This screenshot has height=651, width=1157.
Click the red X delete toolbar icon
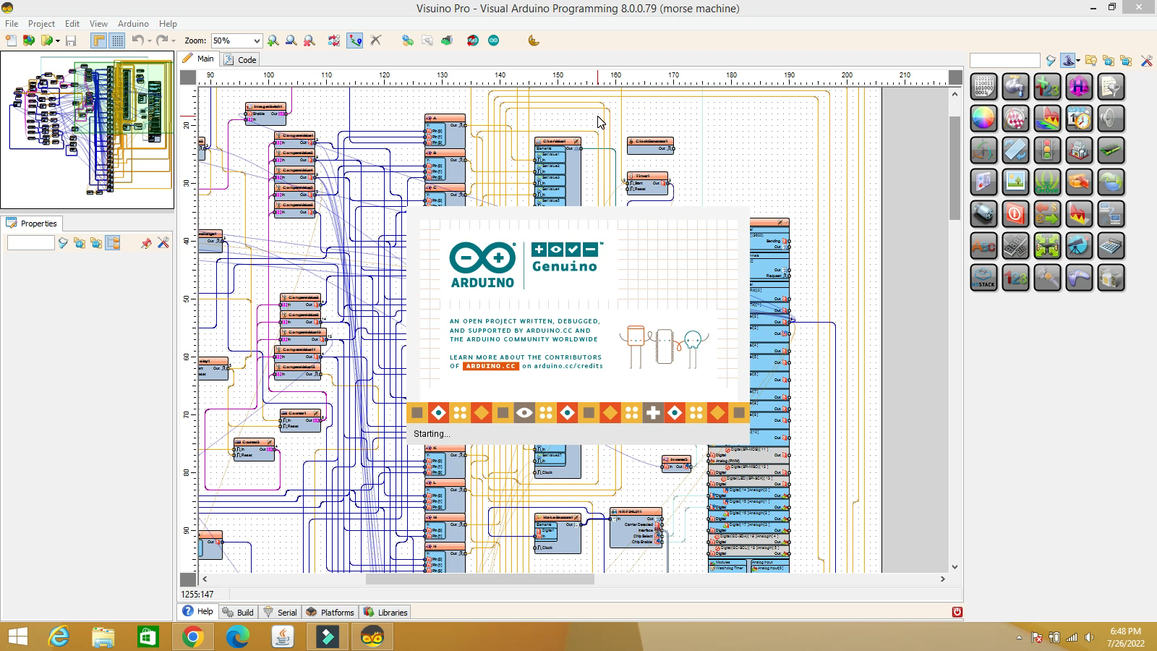(375, 41)
